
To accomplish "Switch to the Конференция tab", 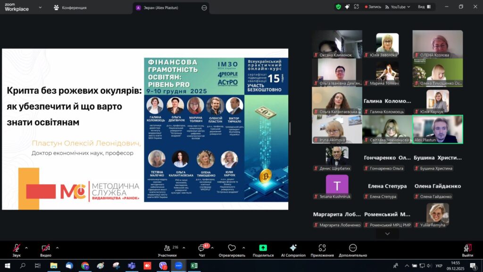I will (x=71, y=8).
